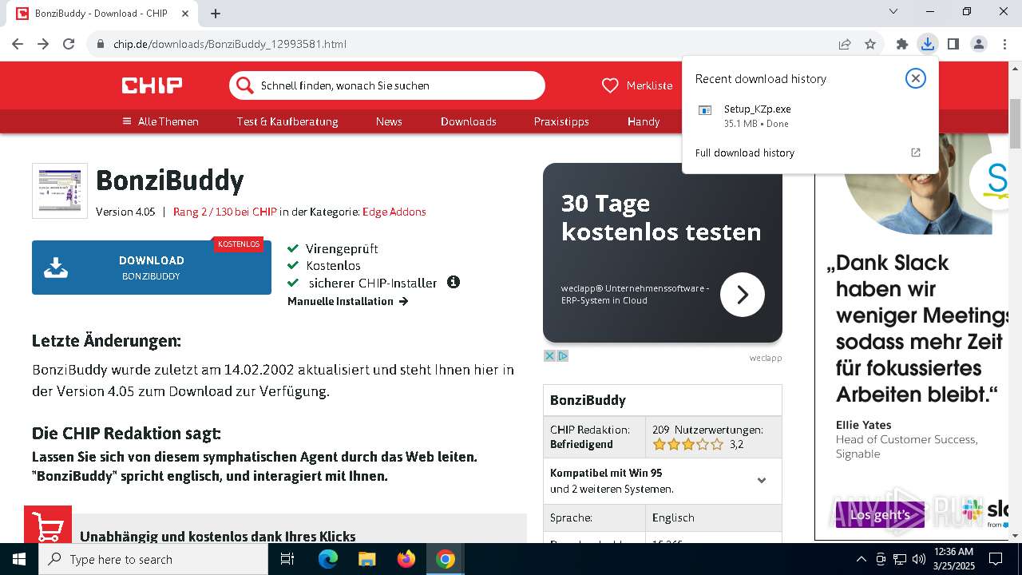Open the notification center

(x=996, y=559)
